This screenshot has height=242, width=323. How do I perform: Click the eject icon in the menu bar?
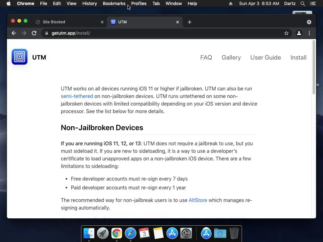231,3
